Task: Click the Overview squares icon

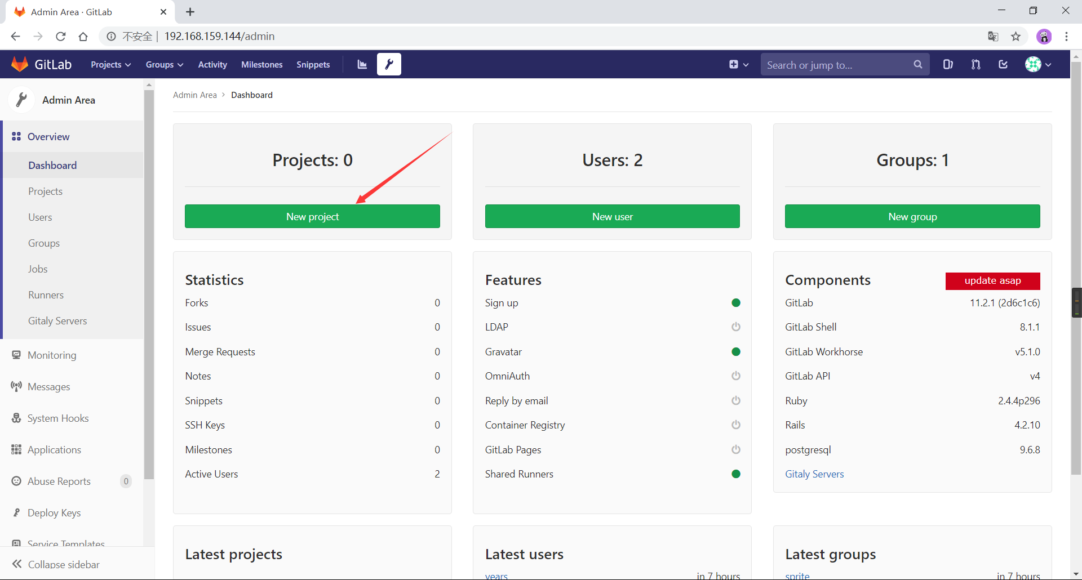Action: [16, 136]
